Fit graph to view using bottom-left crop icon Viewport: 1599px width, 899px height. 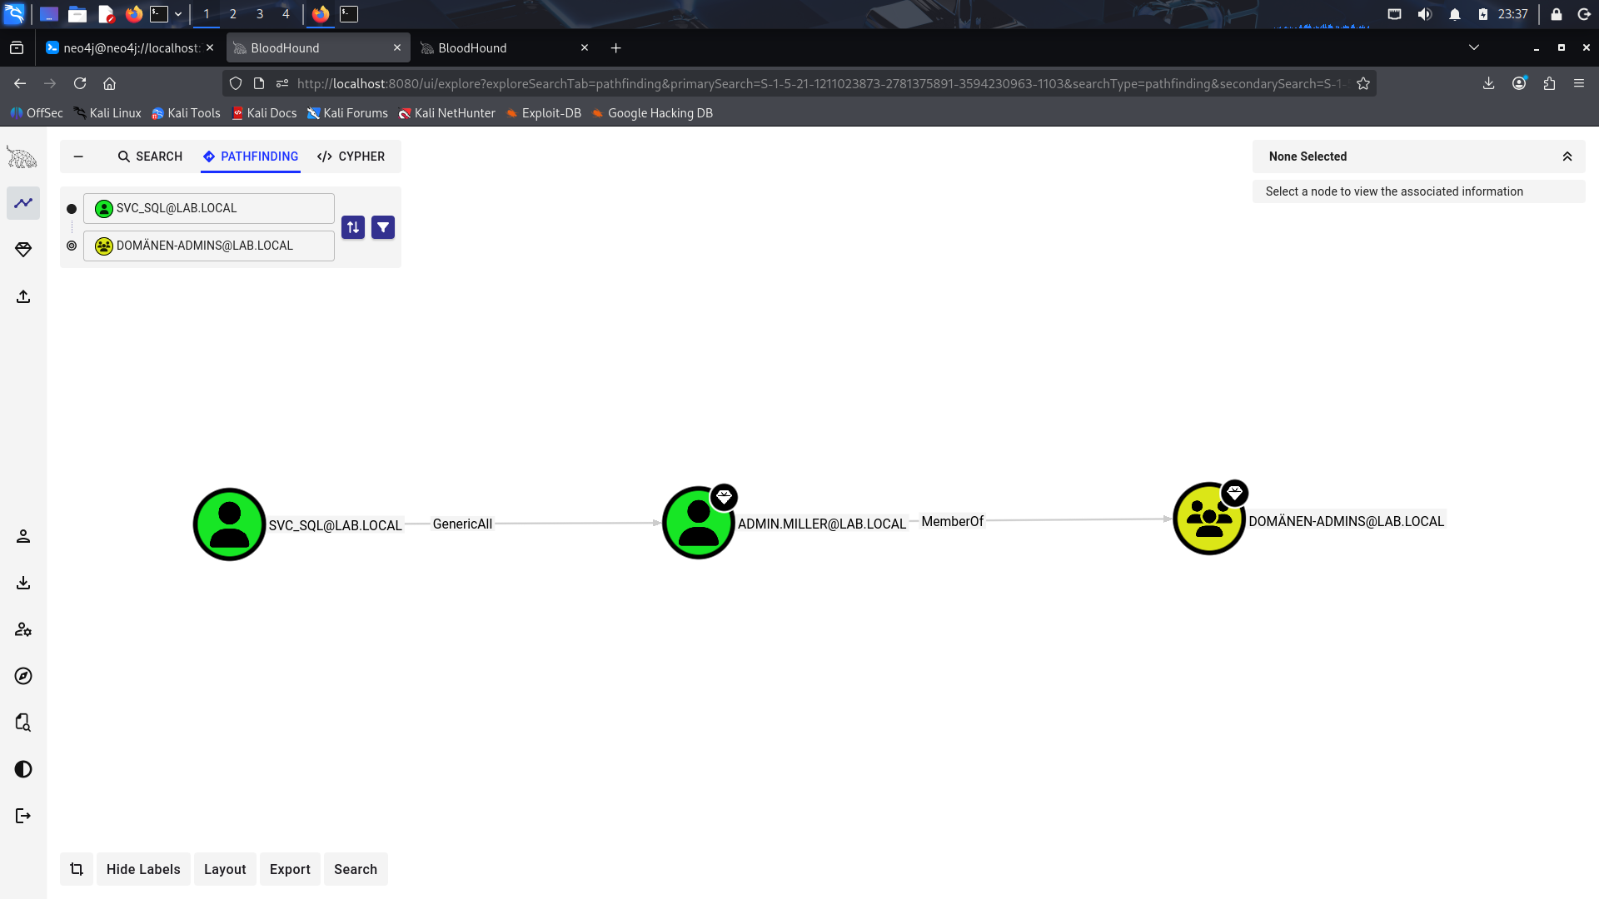coord(76,868)
